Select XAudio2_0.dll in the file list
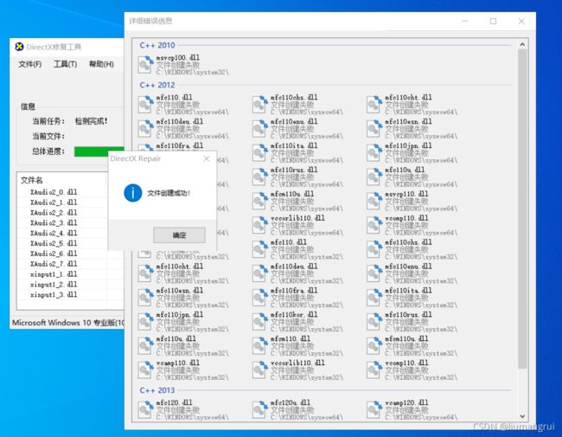This screenshot has height=437, width=562. click(54, 192)
